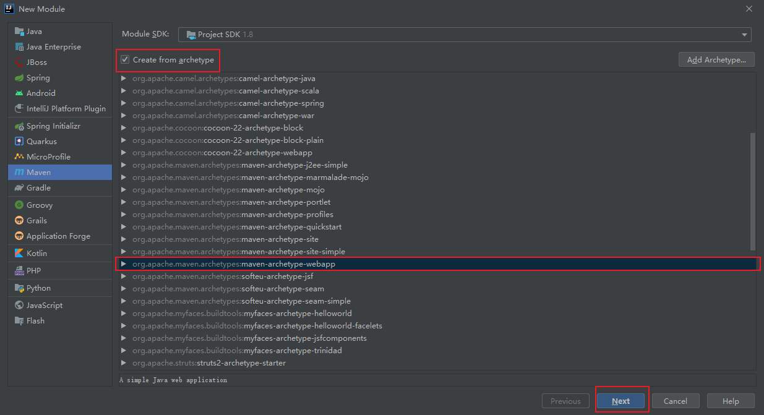Image resolution: width=764 pixels, height=415 pixels.
Task: Select cocoon-22-archetype-block-plain archetype
Action: click(437, 140)
